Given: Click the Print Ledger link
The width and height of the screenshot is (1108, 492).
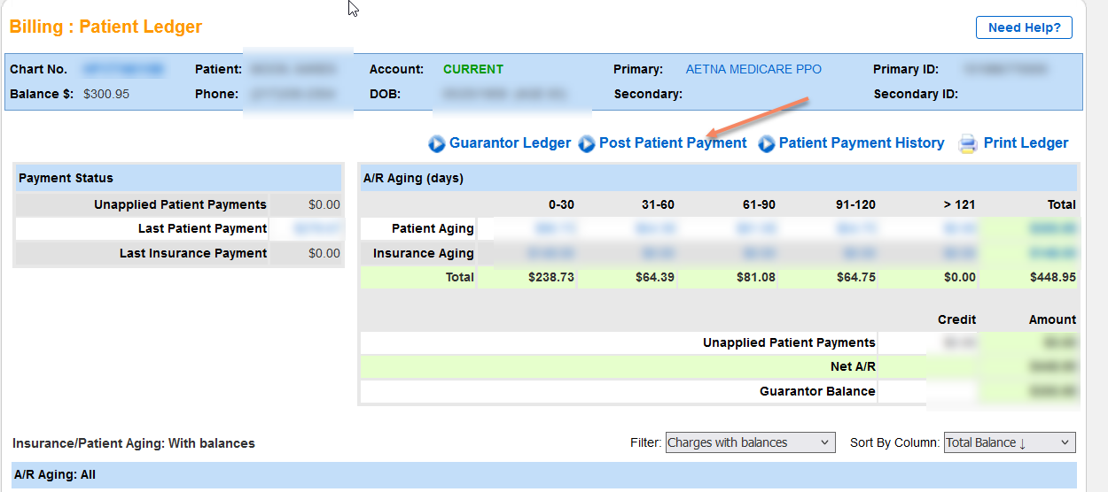Looking at the screenshot, I should [1026, 143].
